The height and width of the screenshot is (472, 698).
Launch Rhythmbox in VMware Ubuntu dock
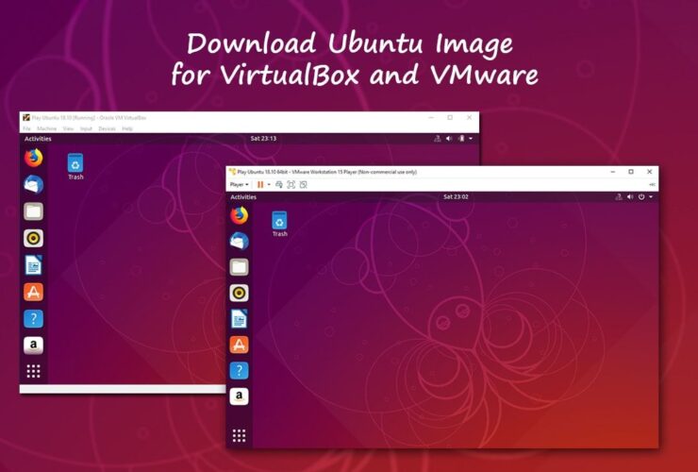click(x=239, y=293)
